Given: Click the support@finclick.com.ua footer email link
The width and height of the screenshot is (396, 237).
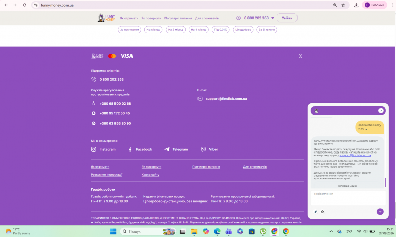Looking at the screenshot, I should tap(226, 99).
